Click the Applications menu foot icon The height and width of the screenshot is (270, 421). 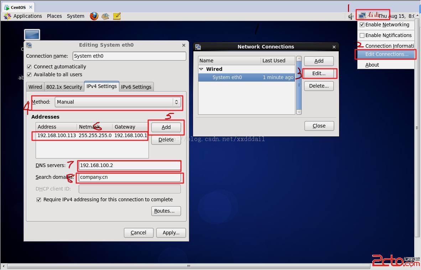(x=7, y=16)
